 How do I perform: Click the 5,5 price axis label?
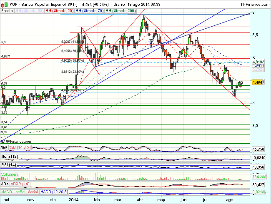255,35
